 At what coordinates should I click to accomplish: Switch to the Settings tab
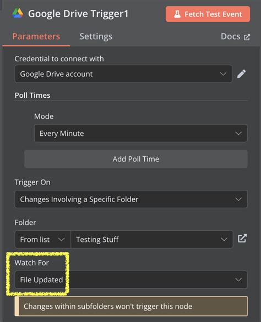[96, 36]
